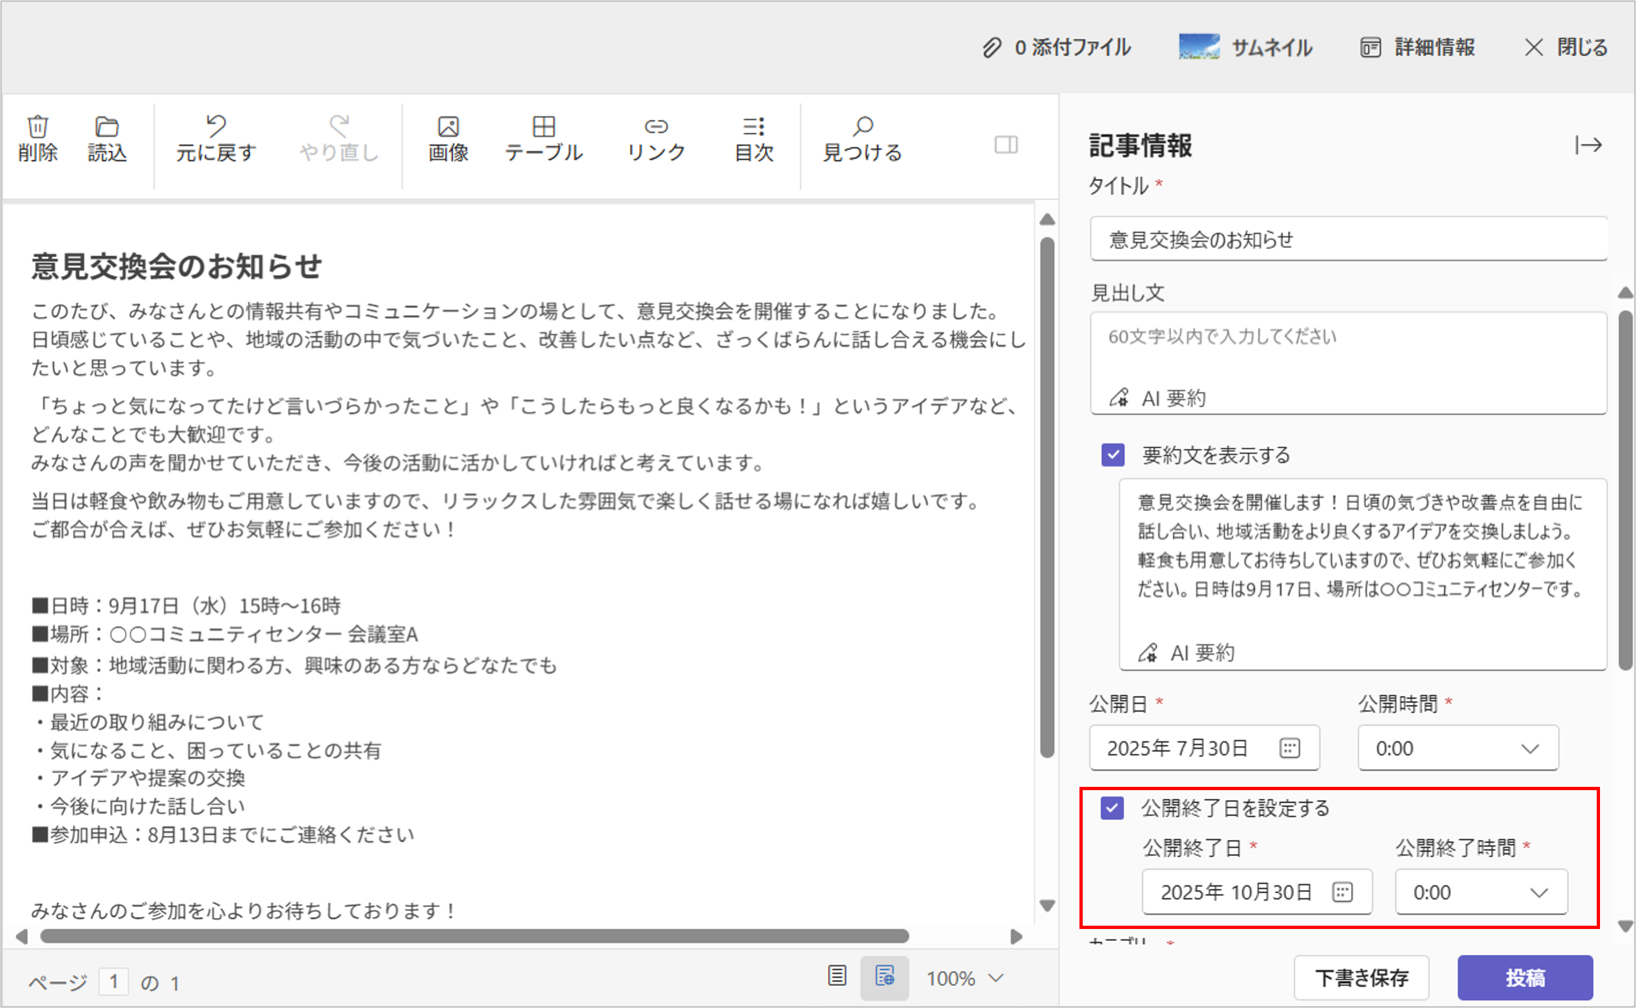This screenshot has height=1008, width=1636.
Task: Click the リンク link icon
Action: point(656,126)
